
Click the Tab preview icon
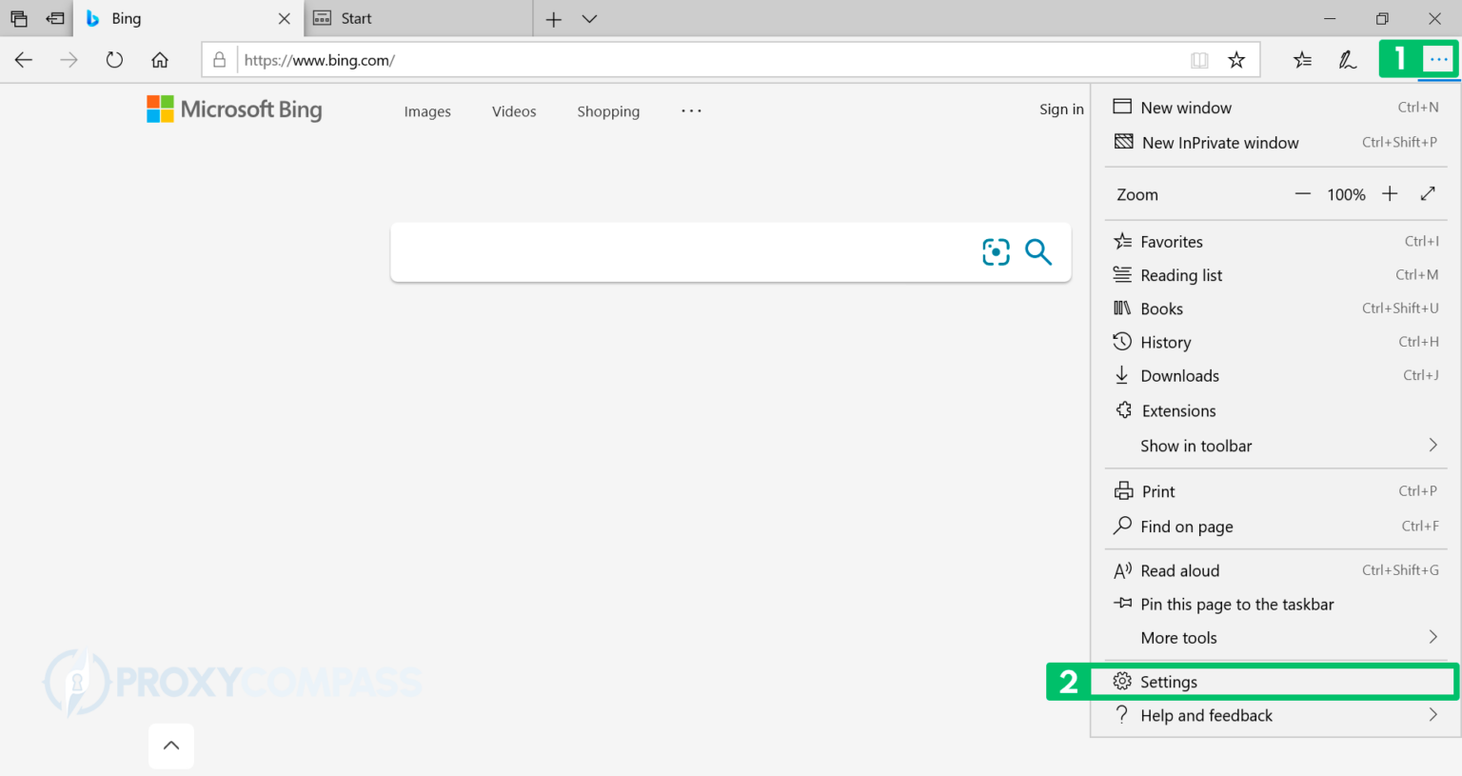(x=54, y=17)
